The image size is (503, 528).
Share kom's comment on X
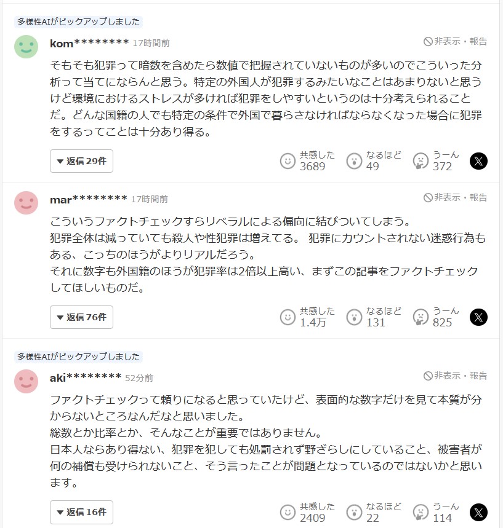[x=478, y=161]
